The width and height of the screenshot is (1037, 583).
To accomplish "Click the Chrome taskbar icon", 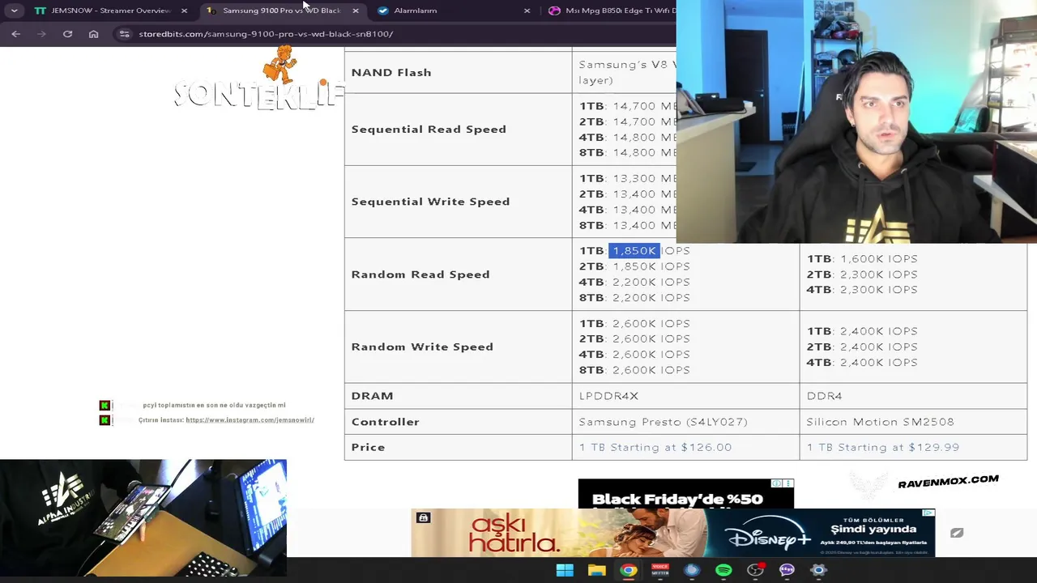I will [629, 570].
